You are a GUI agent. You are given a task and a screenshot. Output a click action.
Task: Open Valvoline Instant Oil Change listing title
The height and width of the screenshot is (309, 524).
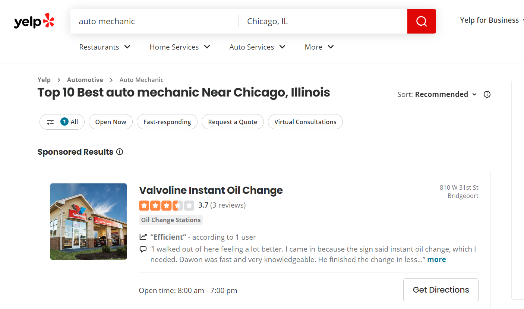pos(211,190)
